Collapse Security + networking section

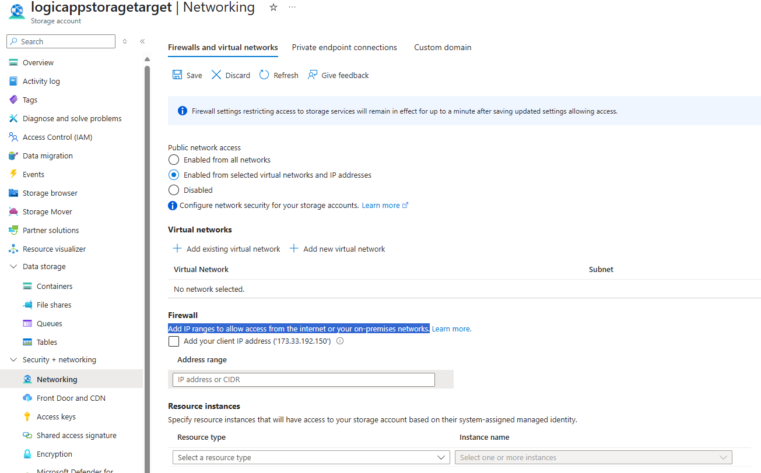[13, 359]
